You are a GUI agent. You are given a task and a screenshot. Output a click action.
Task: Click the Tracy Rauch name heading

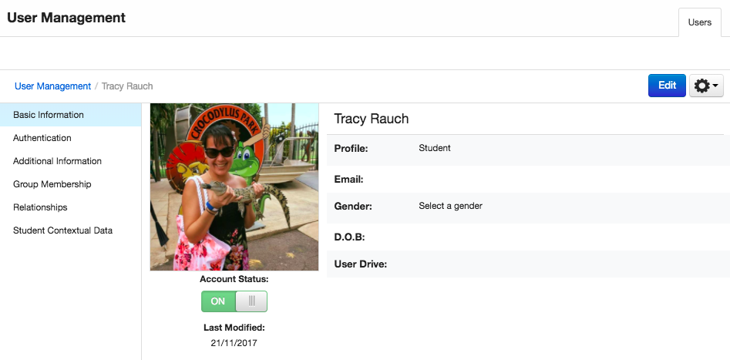pos(372,119)
